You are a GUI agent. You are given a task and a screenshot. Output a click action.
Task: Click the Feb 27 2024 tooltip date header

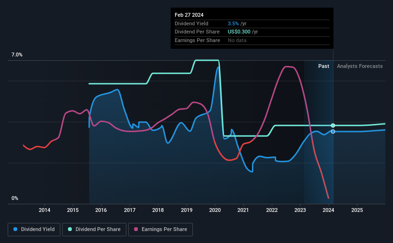pos(189,15)
